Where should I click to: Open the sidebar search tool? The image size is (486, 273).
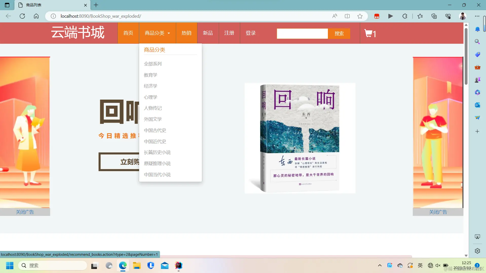[x=477, y=42]
